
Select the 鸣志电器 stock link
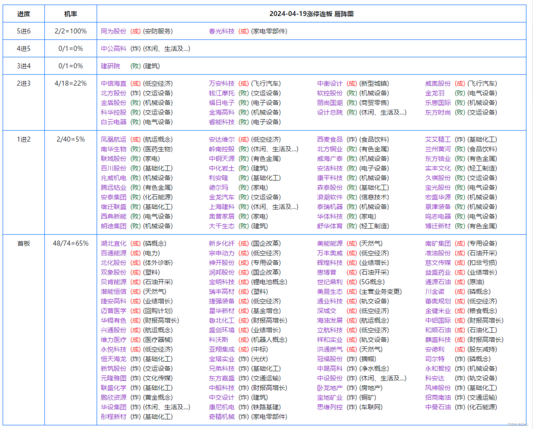tap(438, 216)
